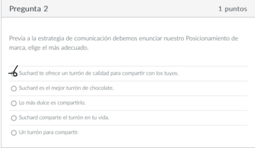Click the answer label 'Un turrón para compartir.'
Image resolution: width=255 pixels, height=148 pixels.
click(x=49, y=132)
